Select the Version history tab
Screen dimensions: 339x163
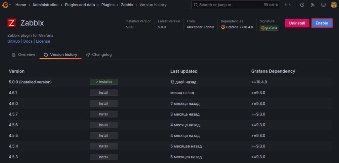point(61,55)
